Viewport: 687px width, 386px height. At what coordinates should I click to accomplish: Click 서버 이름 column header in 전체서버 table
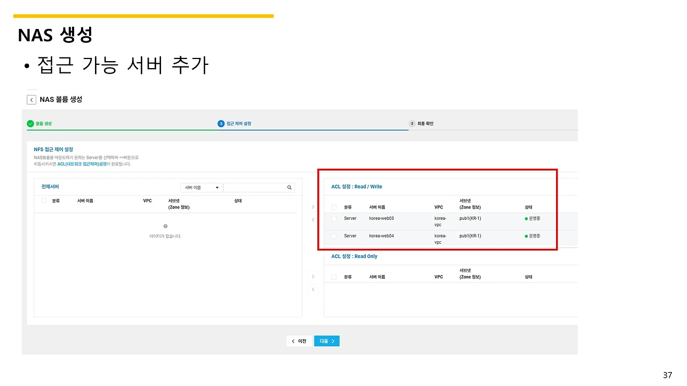(85, 201)
